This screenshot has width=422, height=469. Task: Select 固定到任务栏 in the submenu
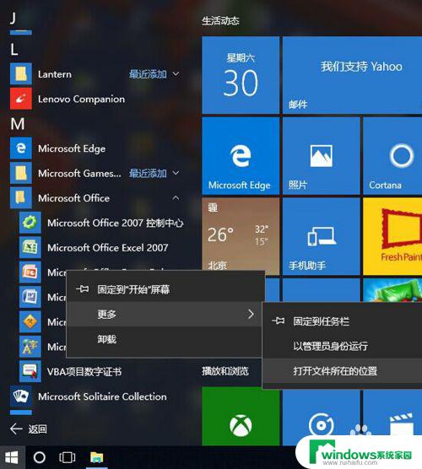click(343, 321)
